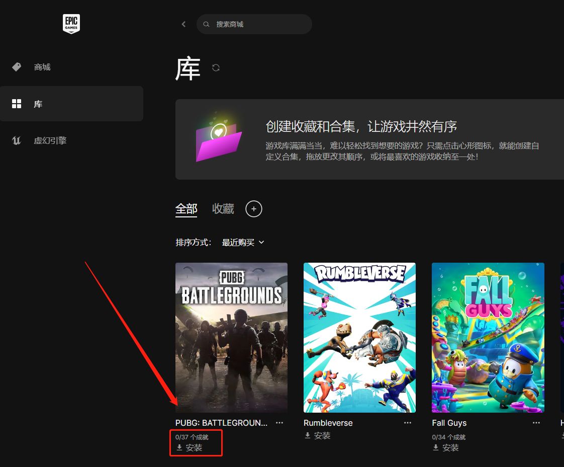
Task: Focus the 搜索商城 search field
Action: [254, 24]
